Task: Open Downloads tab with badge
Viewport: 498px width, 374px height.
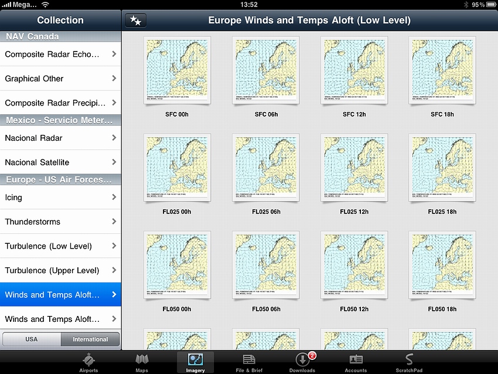Action: pyautogui.click(x=302, y=360)
